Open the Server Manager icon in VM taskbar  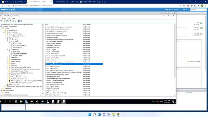coord(27,101)
